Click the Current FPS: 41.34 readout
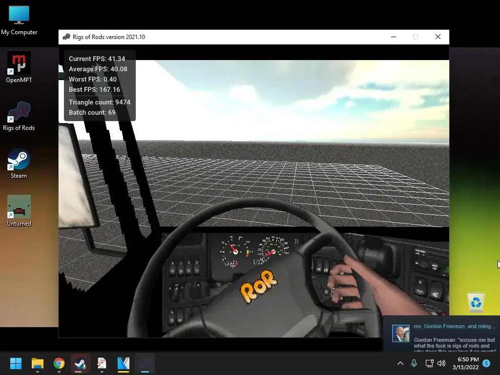500x375 pixels. coord(97,59)
